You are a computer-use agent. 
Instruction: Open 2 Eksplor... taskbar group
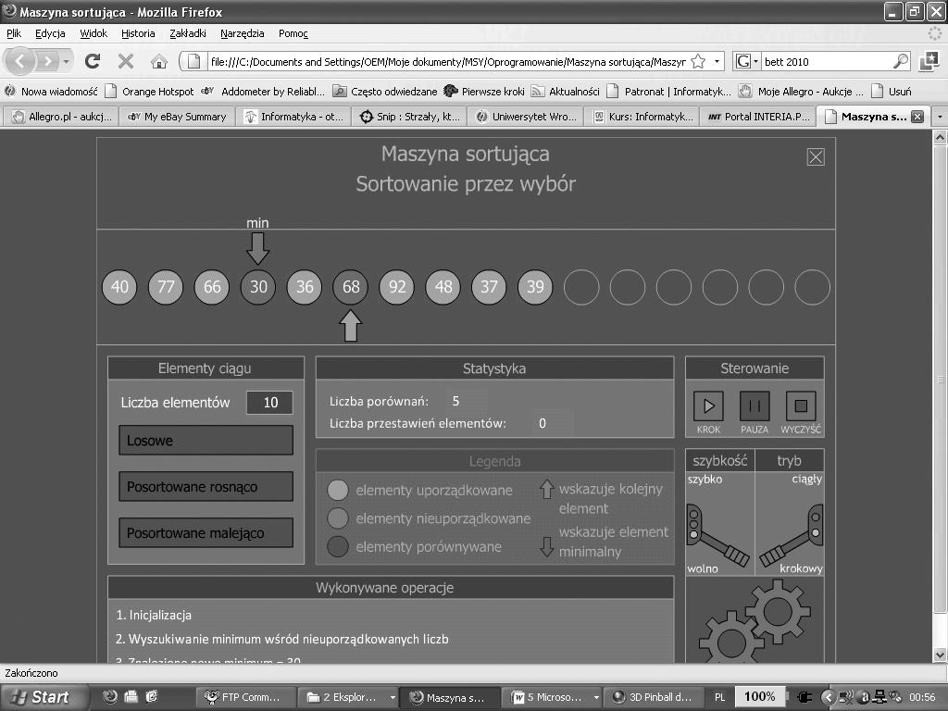point(349,697)
